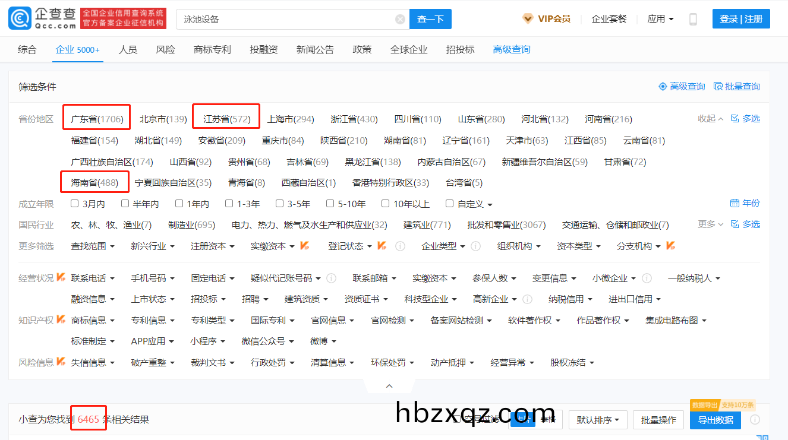Switch to the 风险 tab

pos(165,50)
